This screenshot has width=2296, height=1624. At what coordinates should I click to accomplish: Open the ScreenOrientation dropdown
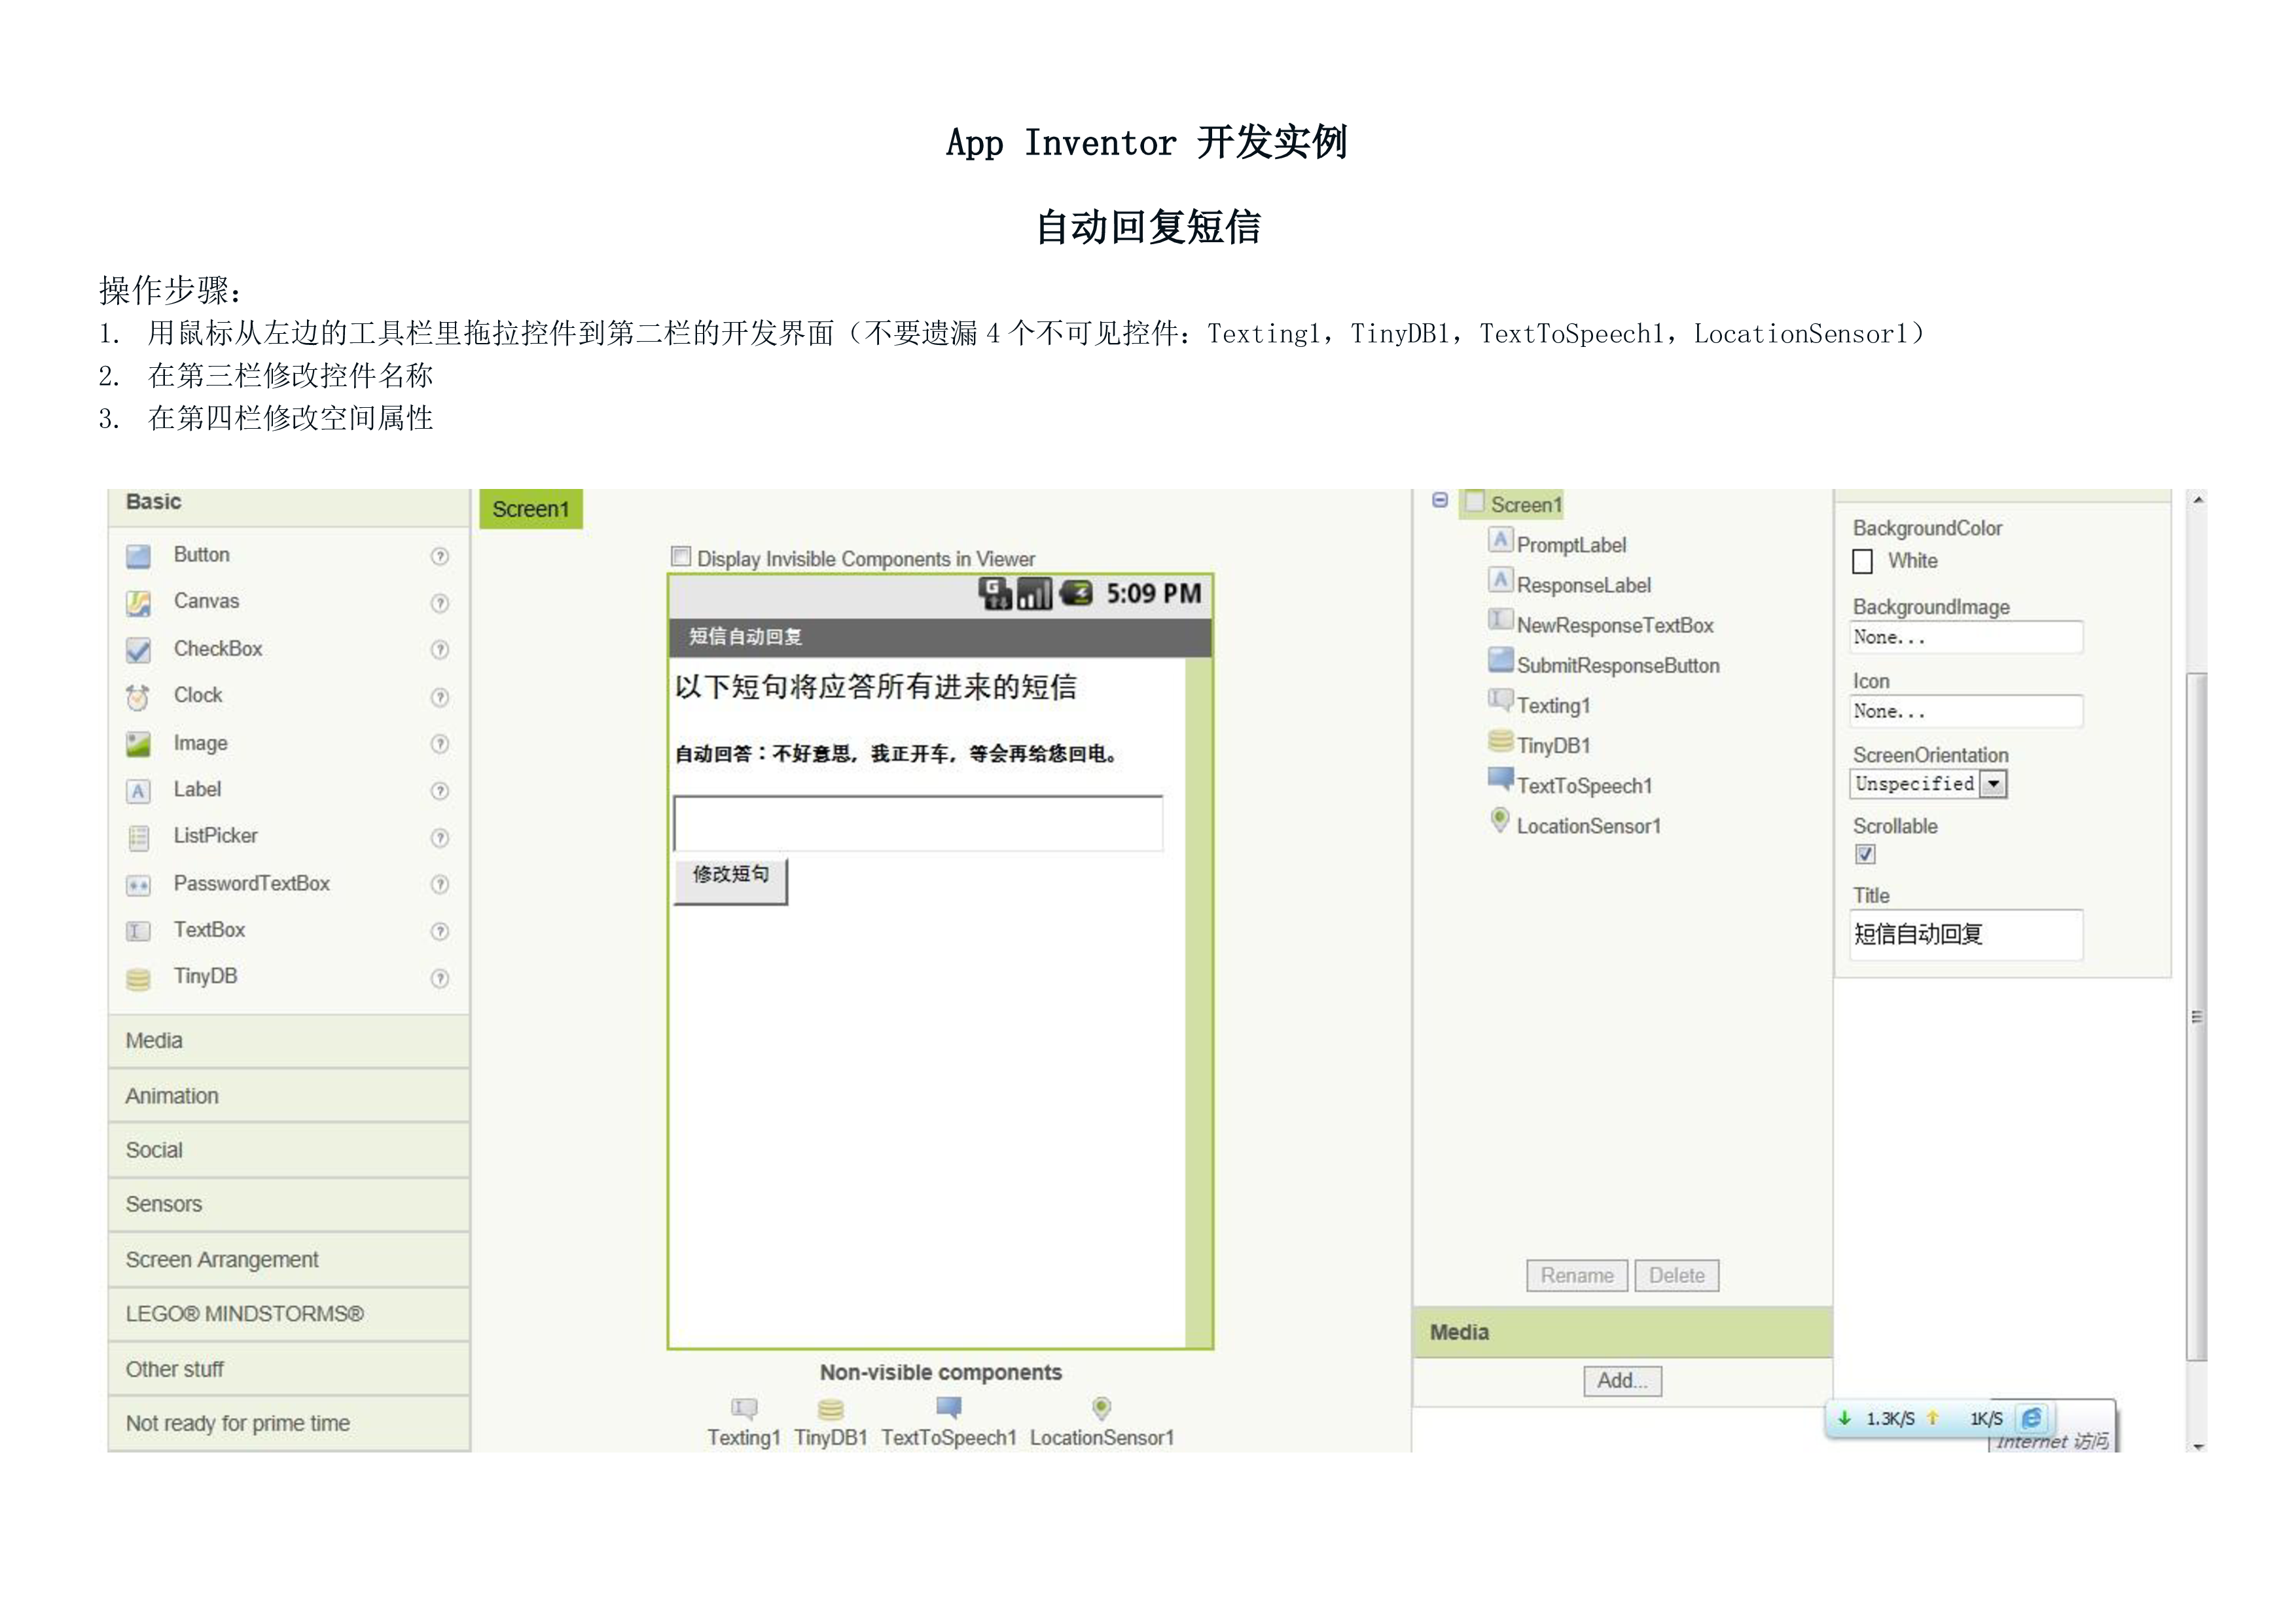pos(1993,784)
